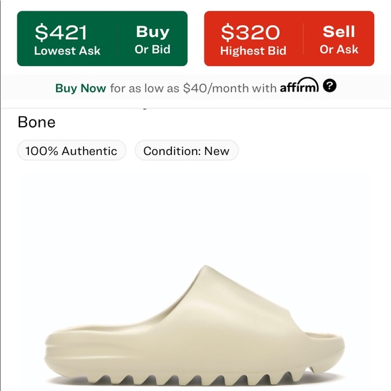Click the affirm help question mark icon

click(330, 86)
